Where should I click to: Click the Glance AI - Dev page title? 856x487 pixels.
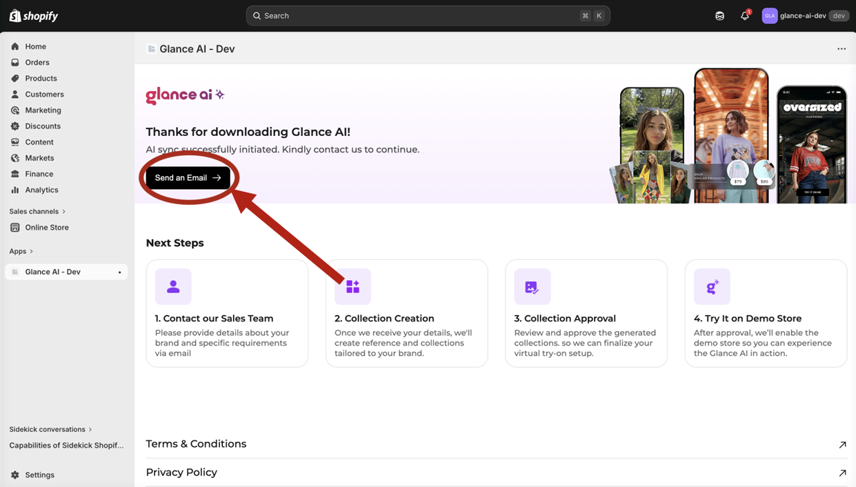pos(197,49)
